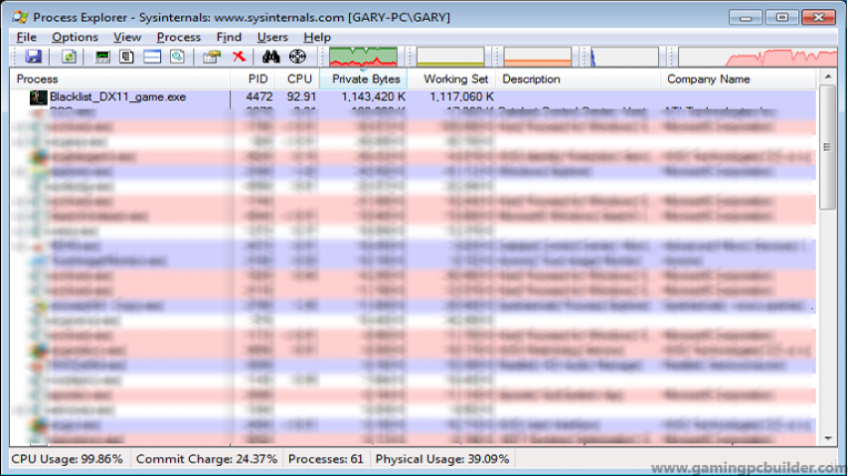Click the Commit Charge: 24.37% status entry

click(x=207, y=459)
